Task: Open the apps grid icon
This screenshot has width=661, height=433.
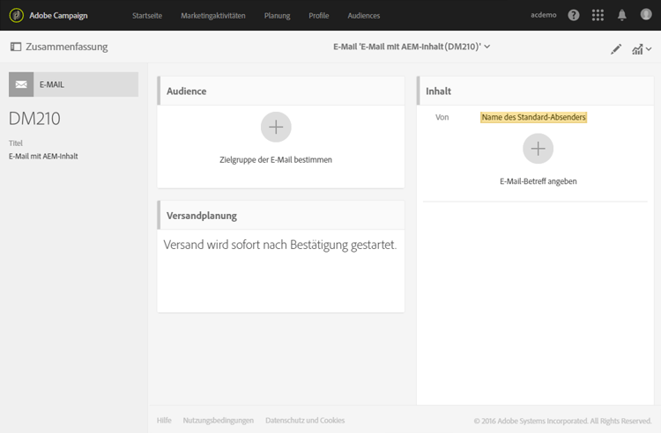Action: click(x=598, y=15)
